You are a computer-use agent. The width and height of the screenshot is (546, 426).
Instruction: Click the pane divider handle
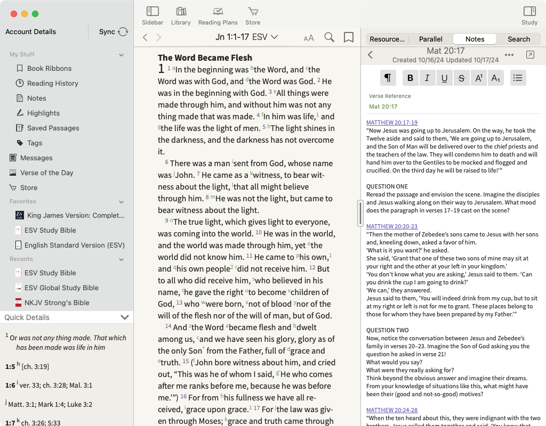tap(361, 214)
